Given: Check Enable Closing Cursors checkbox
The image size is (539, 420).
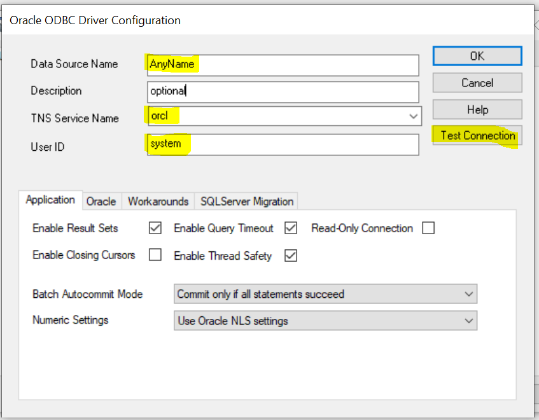Looking at the screenshot, I should [x=155, y=255].
